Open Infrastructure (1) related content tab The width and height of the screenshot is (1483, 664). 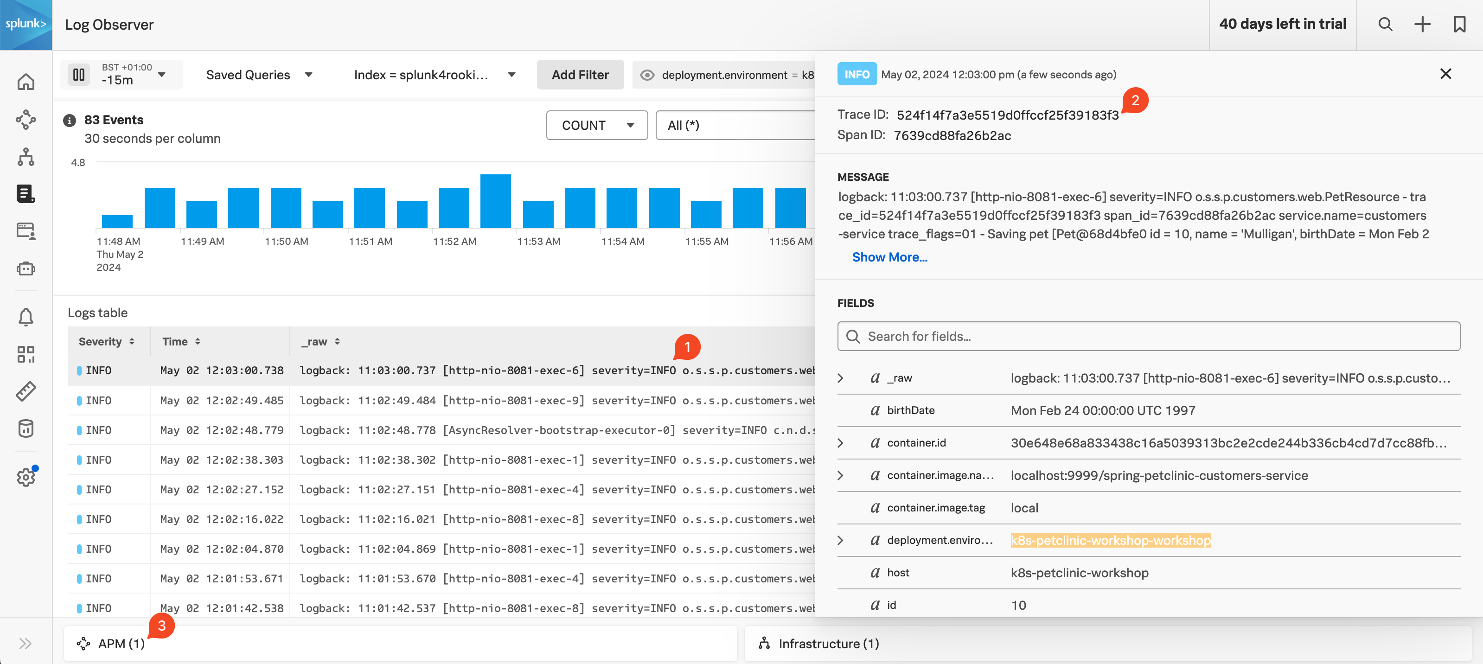[1108, 643]
